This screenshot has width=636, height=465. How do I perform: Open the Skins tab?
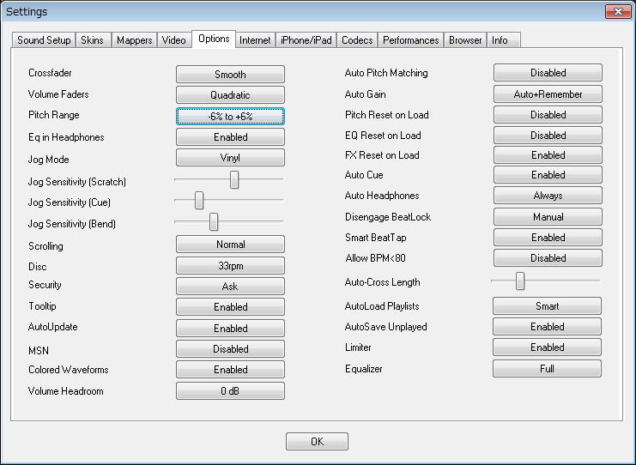(93, 40)
